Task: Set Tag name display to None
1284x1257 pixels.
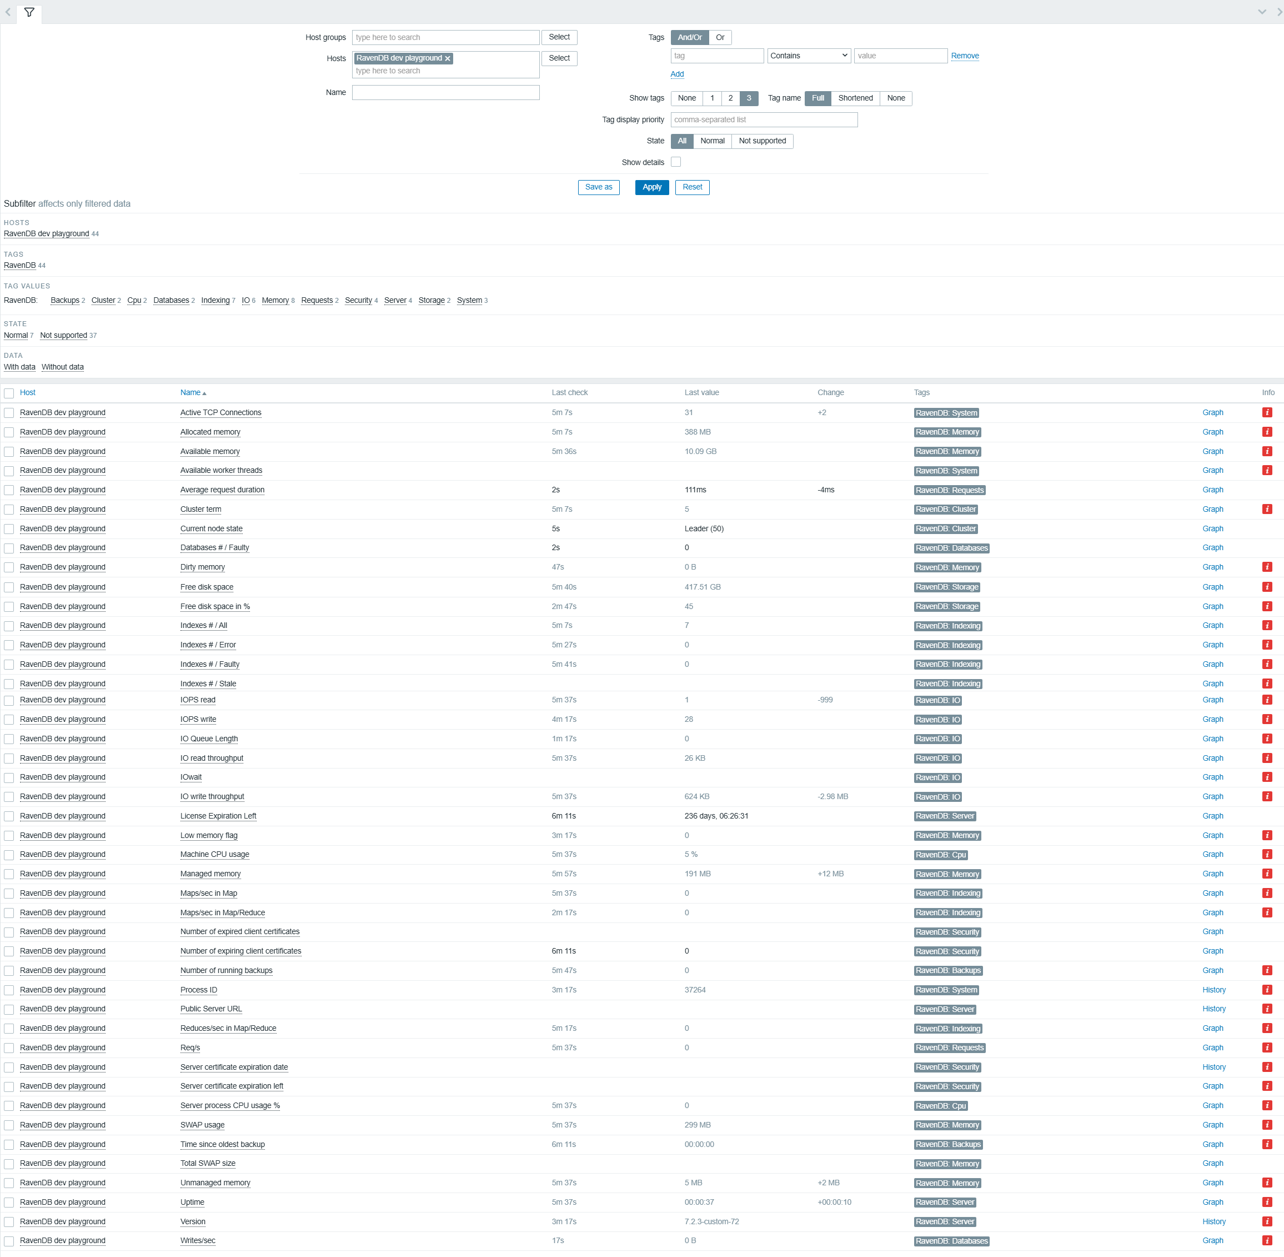Action: point(895,98)
